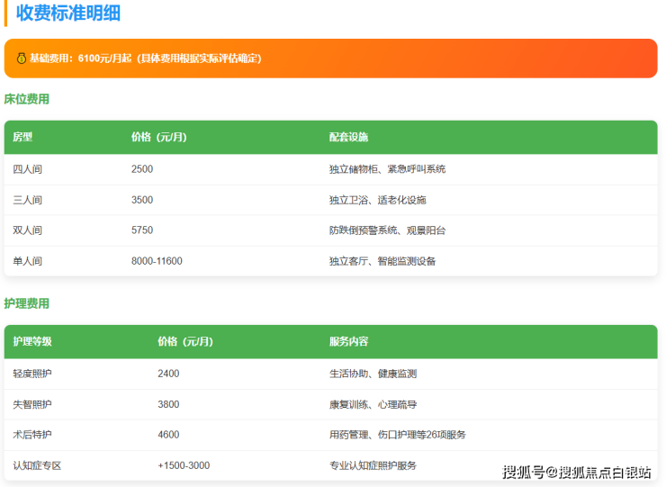This screenshot has height=487, width=666.
Task: Click the 认知症专区 row label
Action: (37, 465)
